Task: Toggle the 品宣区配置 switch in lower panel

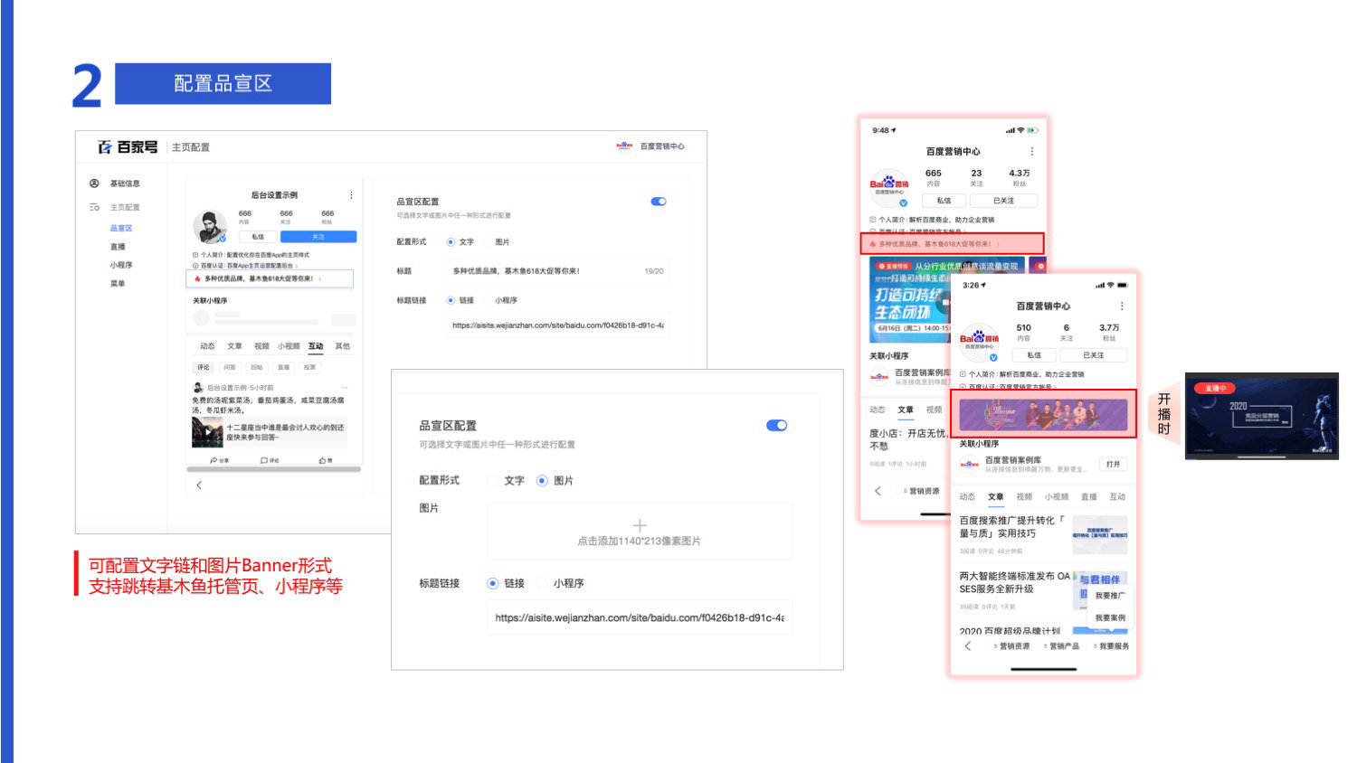Action: 776,426
